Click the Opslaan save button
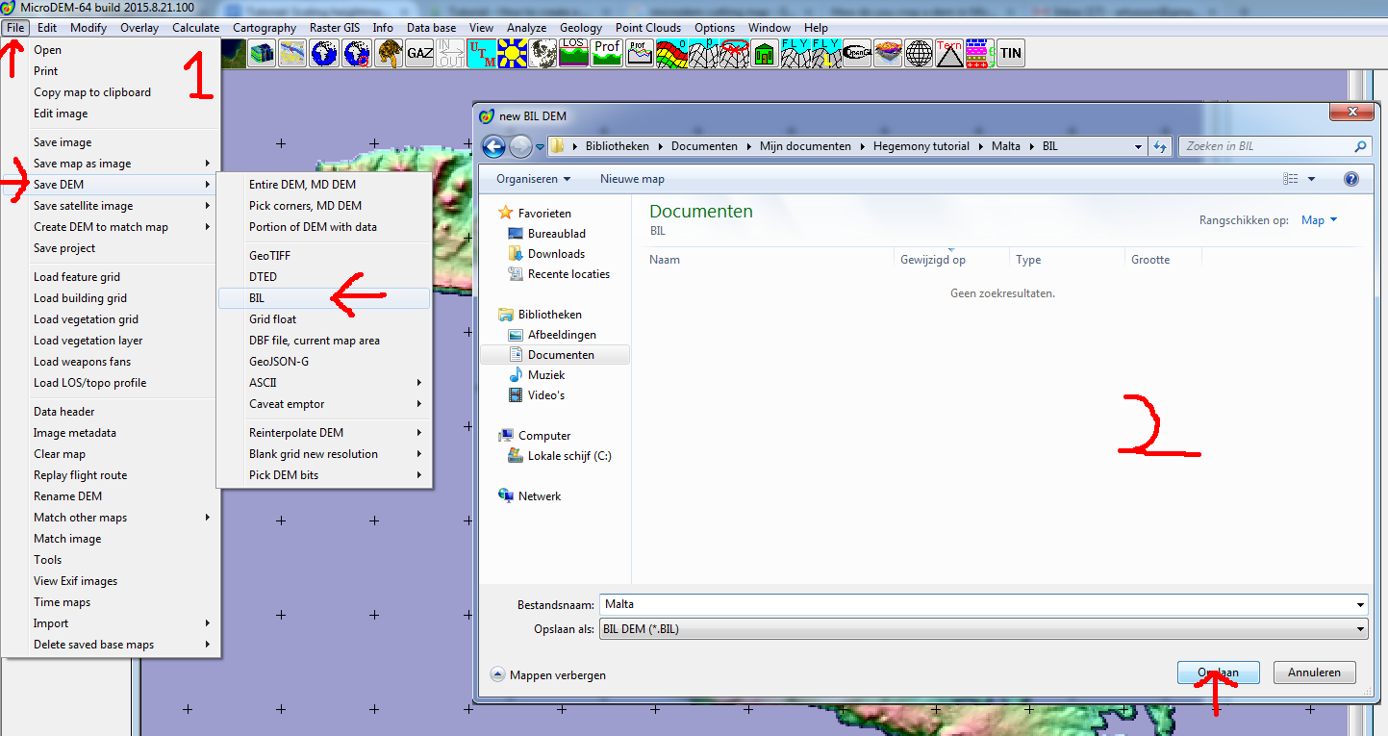Image resolution: width=1388 pixels, height=736 pixels. tap(1219, 673)
